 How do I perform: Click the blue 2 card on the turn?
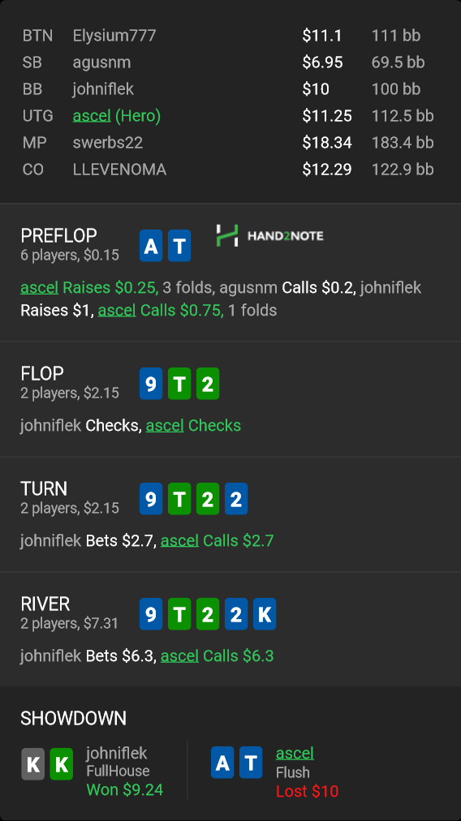(x=236, y=499)
